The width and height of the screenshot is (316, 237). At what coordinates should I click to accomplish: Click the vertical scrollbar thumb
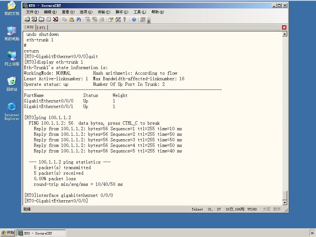point(285,195)
